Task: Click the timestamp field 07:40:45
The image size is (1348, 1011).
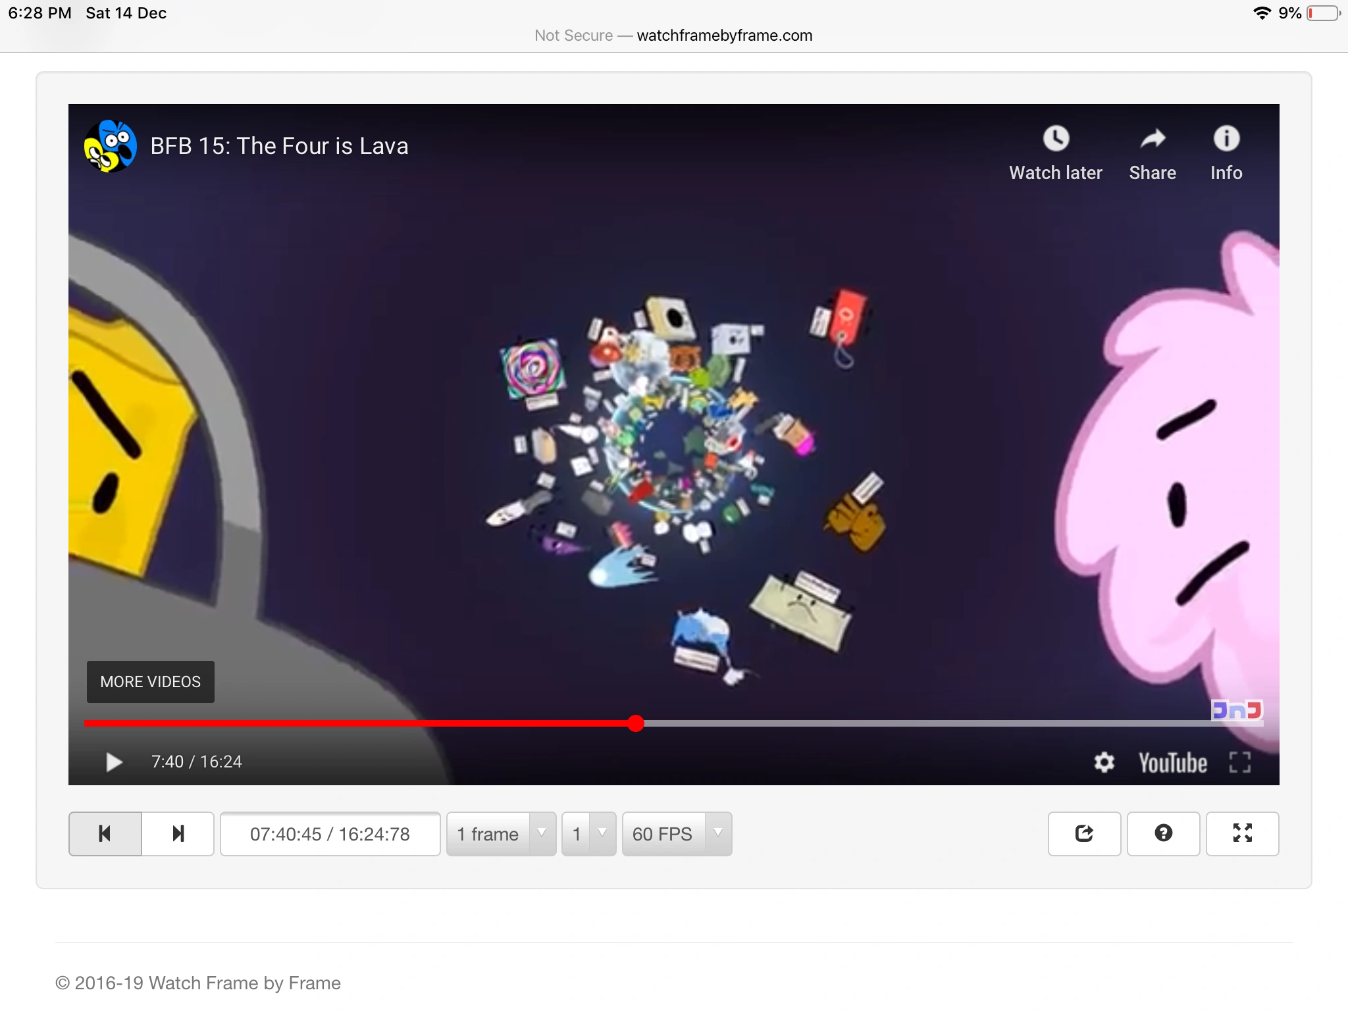Action: pyautogui.click(x=330, y=834)
